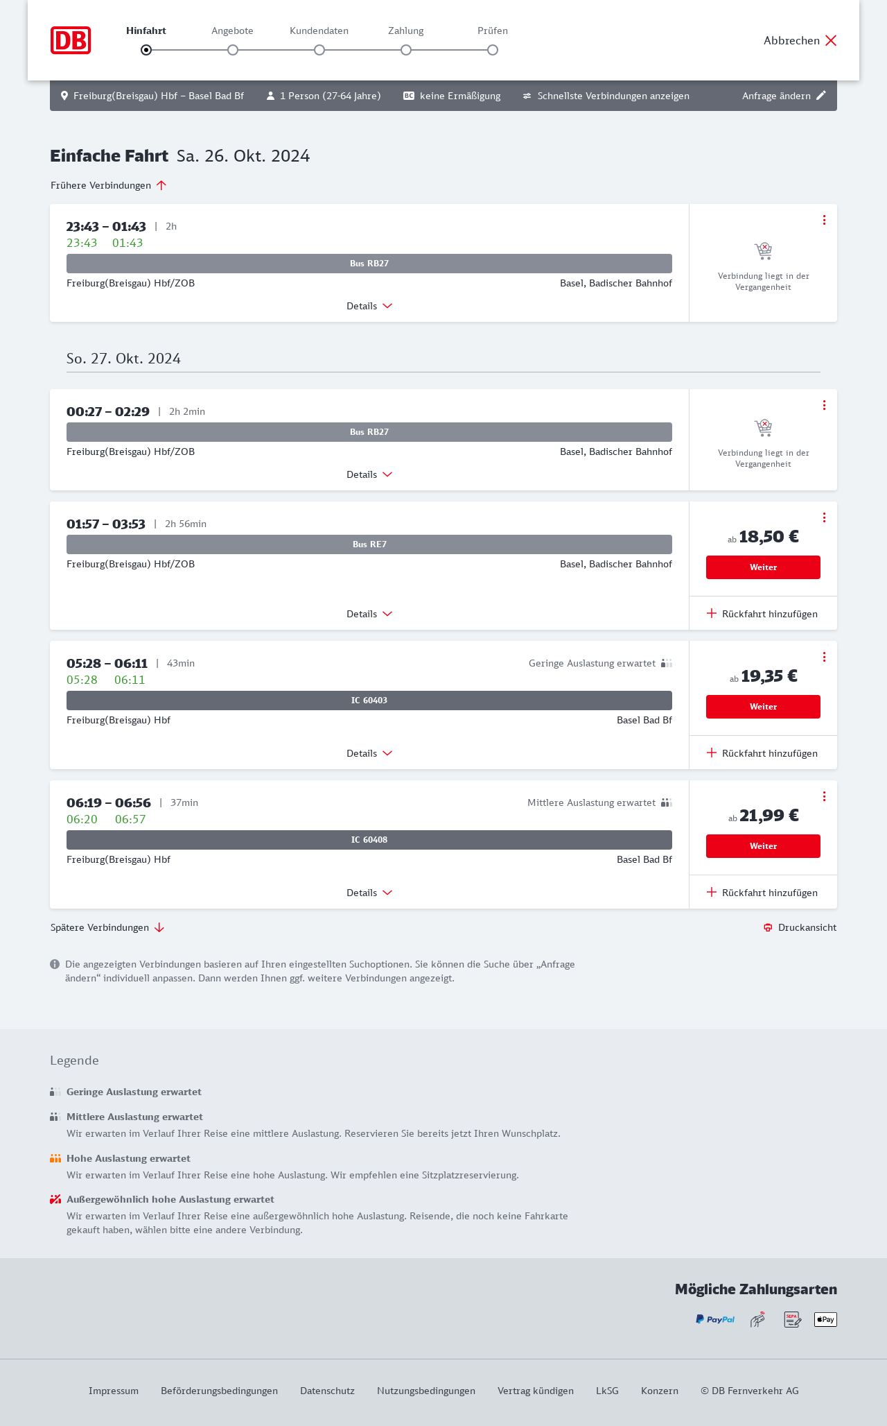The image size is (887, 1426).
Task: Open the Prüfen step tab
Action: tap(493, 31)
